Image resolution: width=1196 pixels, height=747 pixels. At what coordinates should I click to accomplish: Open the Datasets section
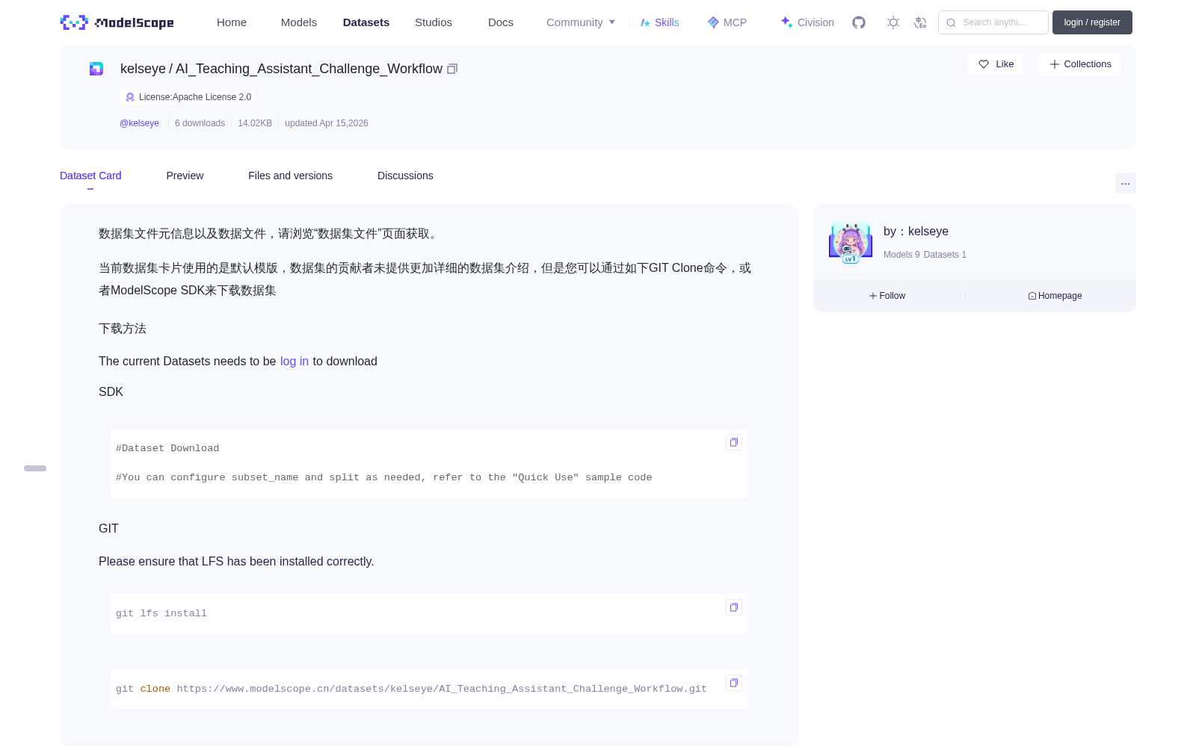[366, 22]
